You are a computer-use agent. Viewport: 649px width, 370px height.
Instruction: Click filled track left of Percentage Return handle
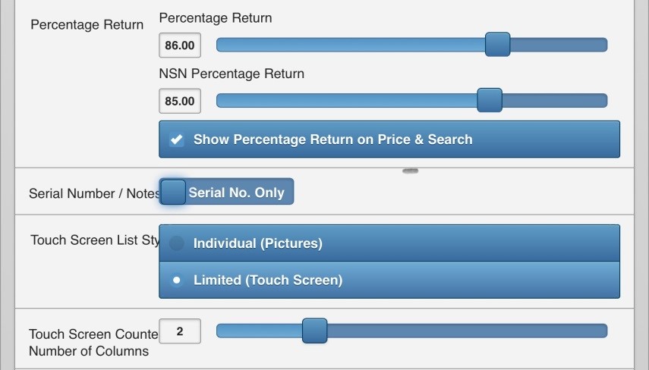[x=349, y=45]
